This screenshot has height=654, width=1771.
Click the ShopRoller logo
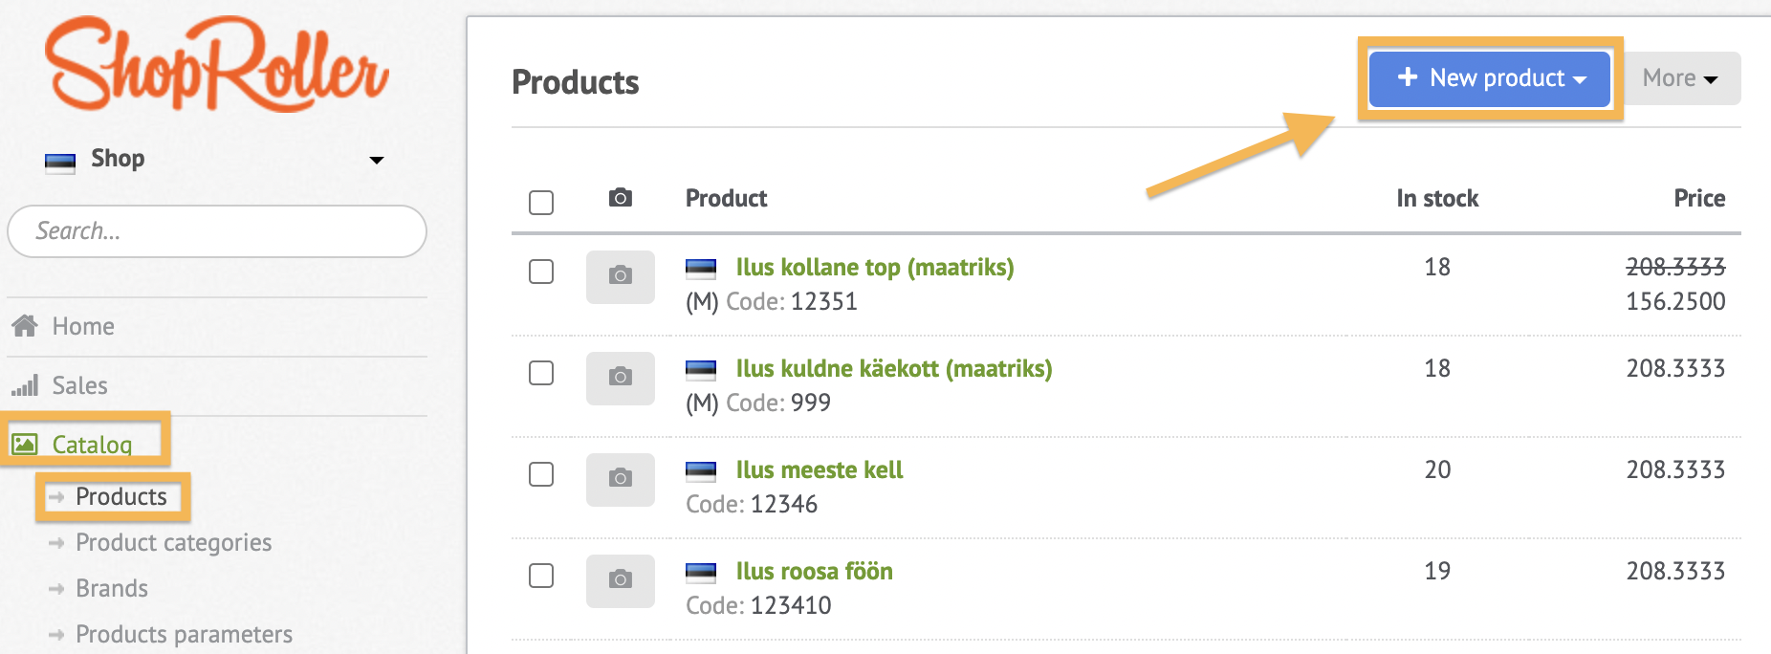pyautogui.click(x=217, y=64)
